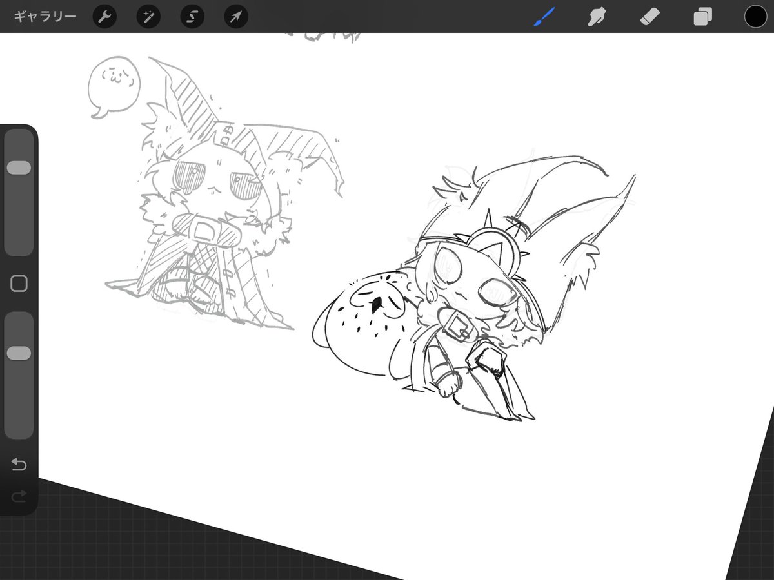Screen dimensions: 774x580
Task: Tap the square modify button in sidebar
Action: tap(19, 284)
